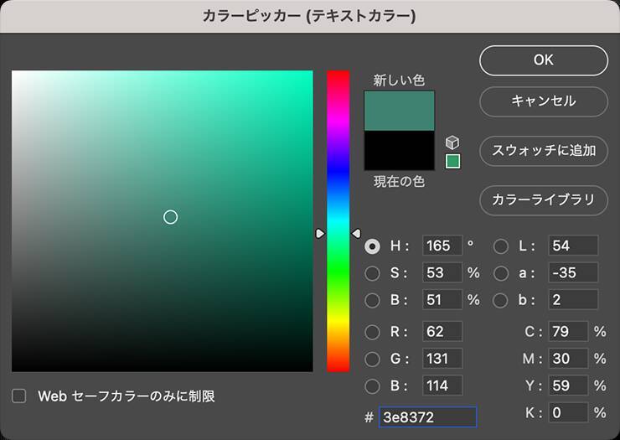This screenshot has height=440, width=620.
Task: Click the G green value field
Action: (x=442, y=360)
